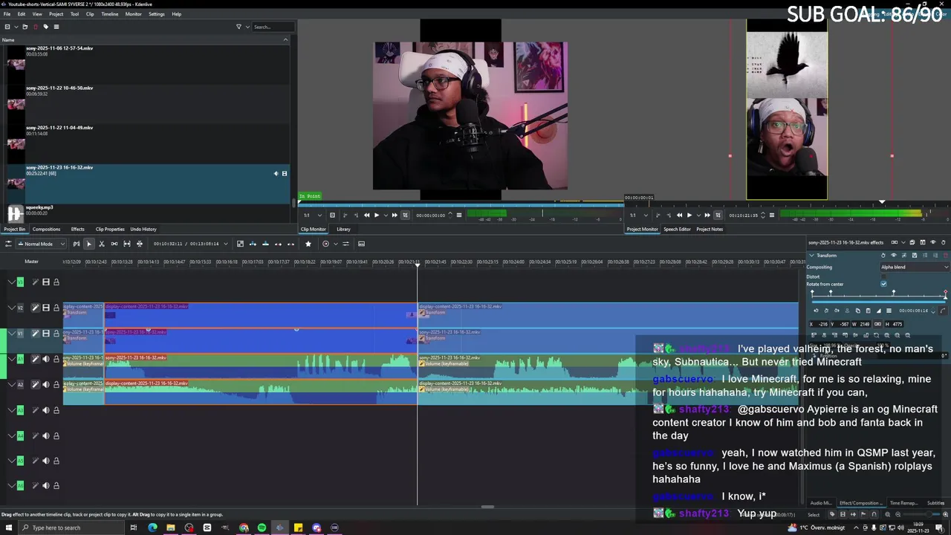Toggle Transform effect visibility eye icon
Viewport: 951px width, 535px height.
click(894, 256)
